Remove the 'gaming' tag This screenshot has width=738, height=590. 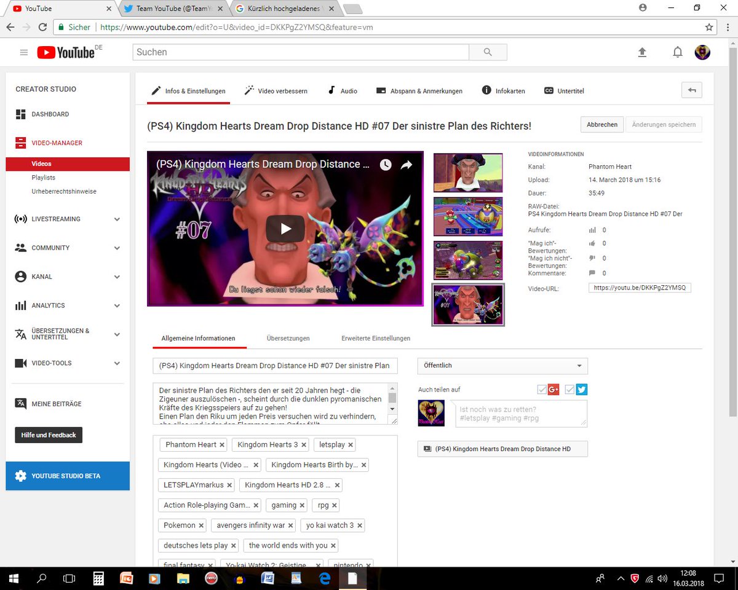tap(302, 505)
